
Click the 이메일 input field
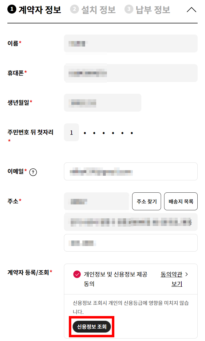tap(131, 171)
